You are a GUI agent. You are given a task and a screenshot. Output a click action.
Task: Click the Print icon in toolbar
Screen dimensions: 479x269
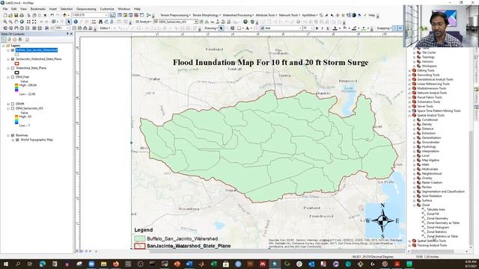click(22, 15)
